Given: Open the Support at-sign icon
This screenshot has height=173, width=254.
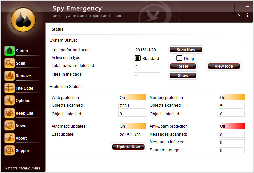Looking at the screenshot, I should pos(9,150).
